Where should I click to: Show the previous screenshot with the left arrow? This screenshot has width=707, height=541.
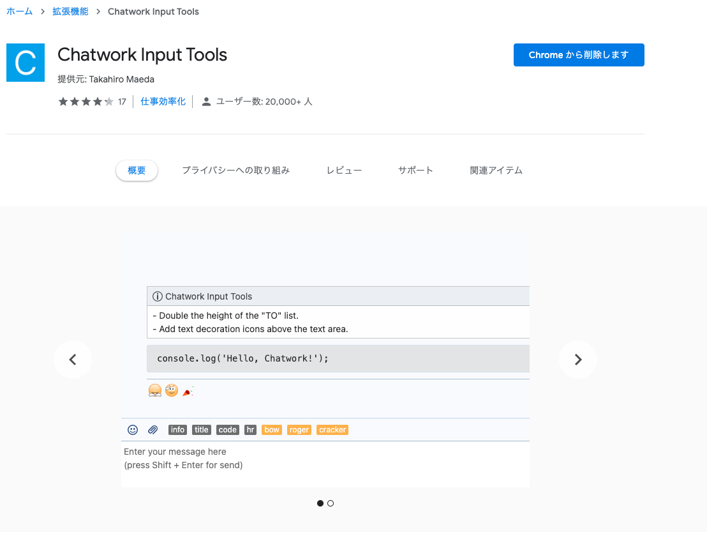click(x=72, y=360)
